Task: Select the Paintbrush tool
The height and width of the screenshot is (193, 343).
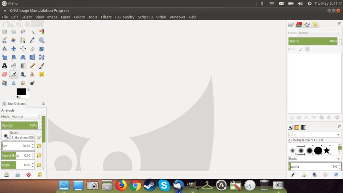Action: click(x=42, y=66)
